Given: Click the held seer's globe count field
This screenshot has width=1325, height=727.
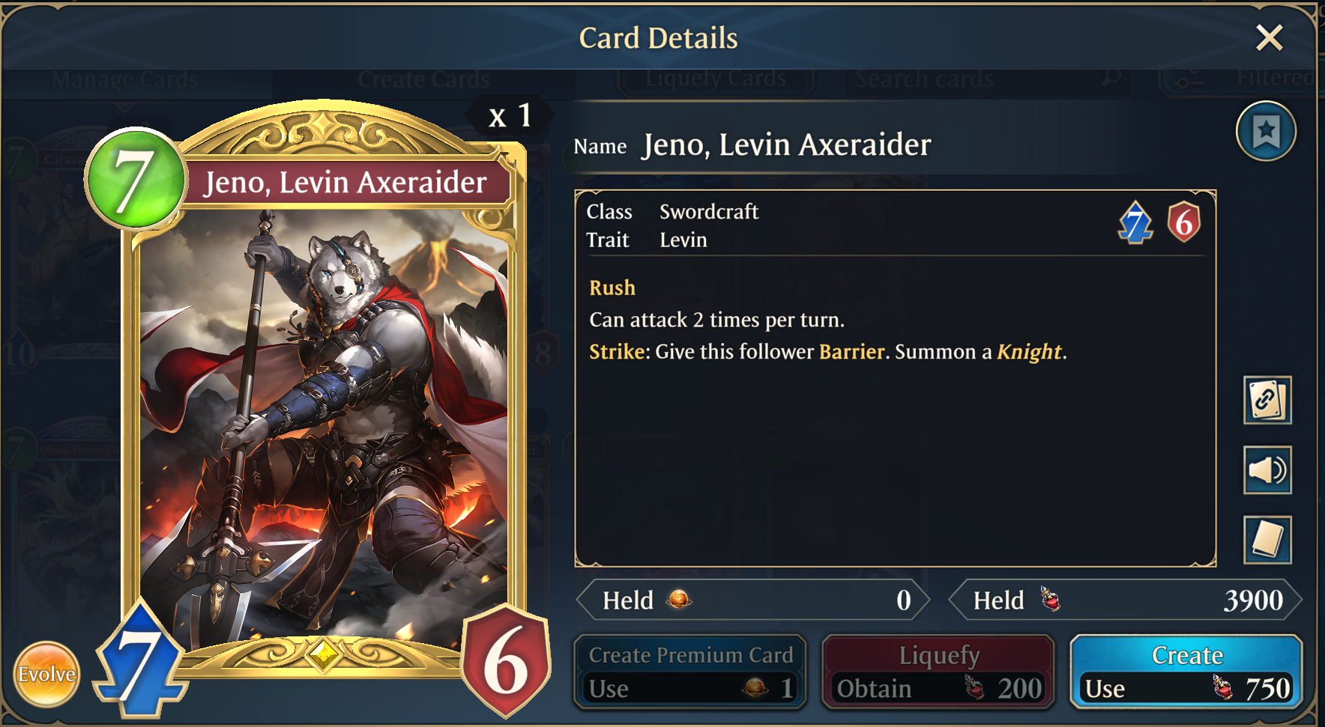Looking at the screenshot, I should [x=752, y=600].
